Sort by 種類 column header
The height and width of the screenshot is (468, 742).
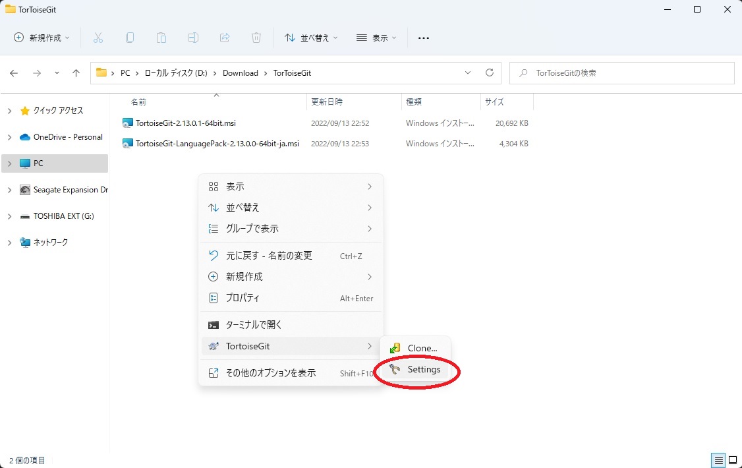pos(414,102)
